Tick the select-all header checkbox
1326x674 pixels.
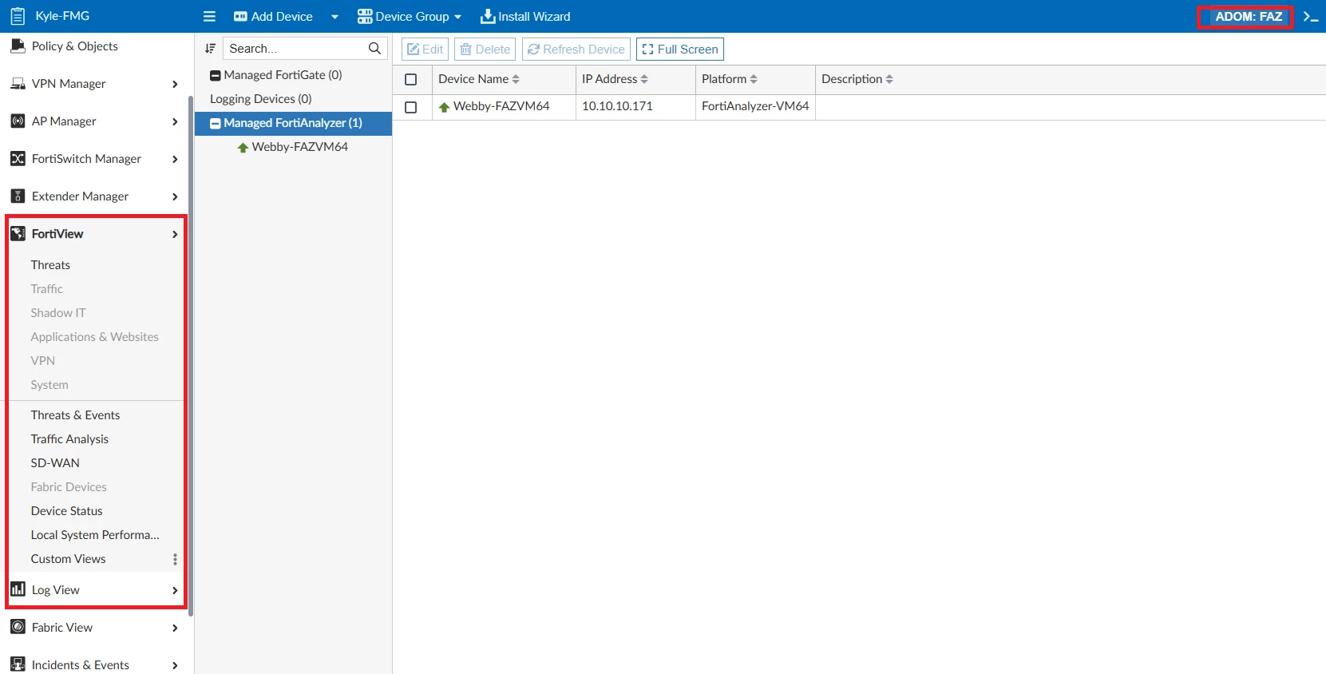[411, 79]
